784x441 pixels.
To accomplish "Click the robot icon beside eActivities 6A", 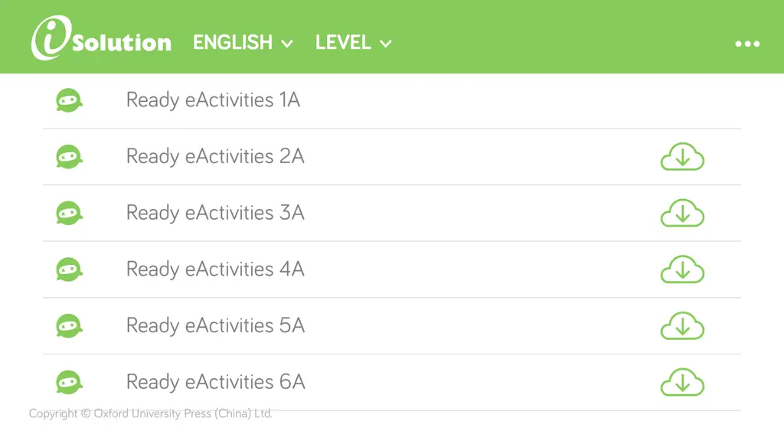I will click(x=69, y=383).
